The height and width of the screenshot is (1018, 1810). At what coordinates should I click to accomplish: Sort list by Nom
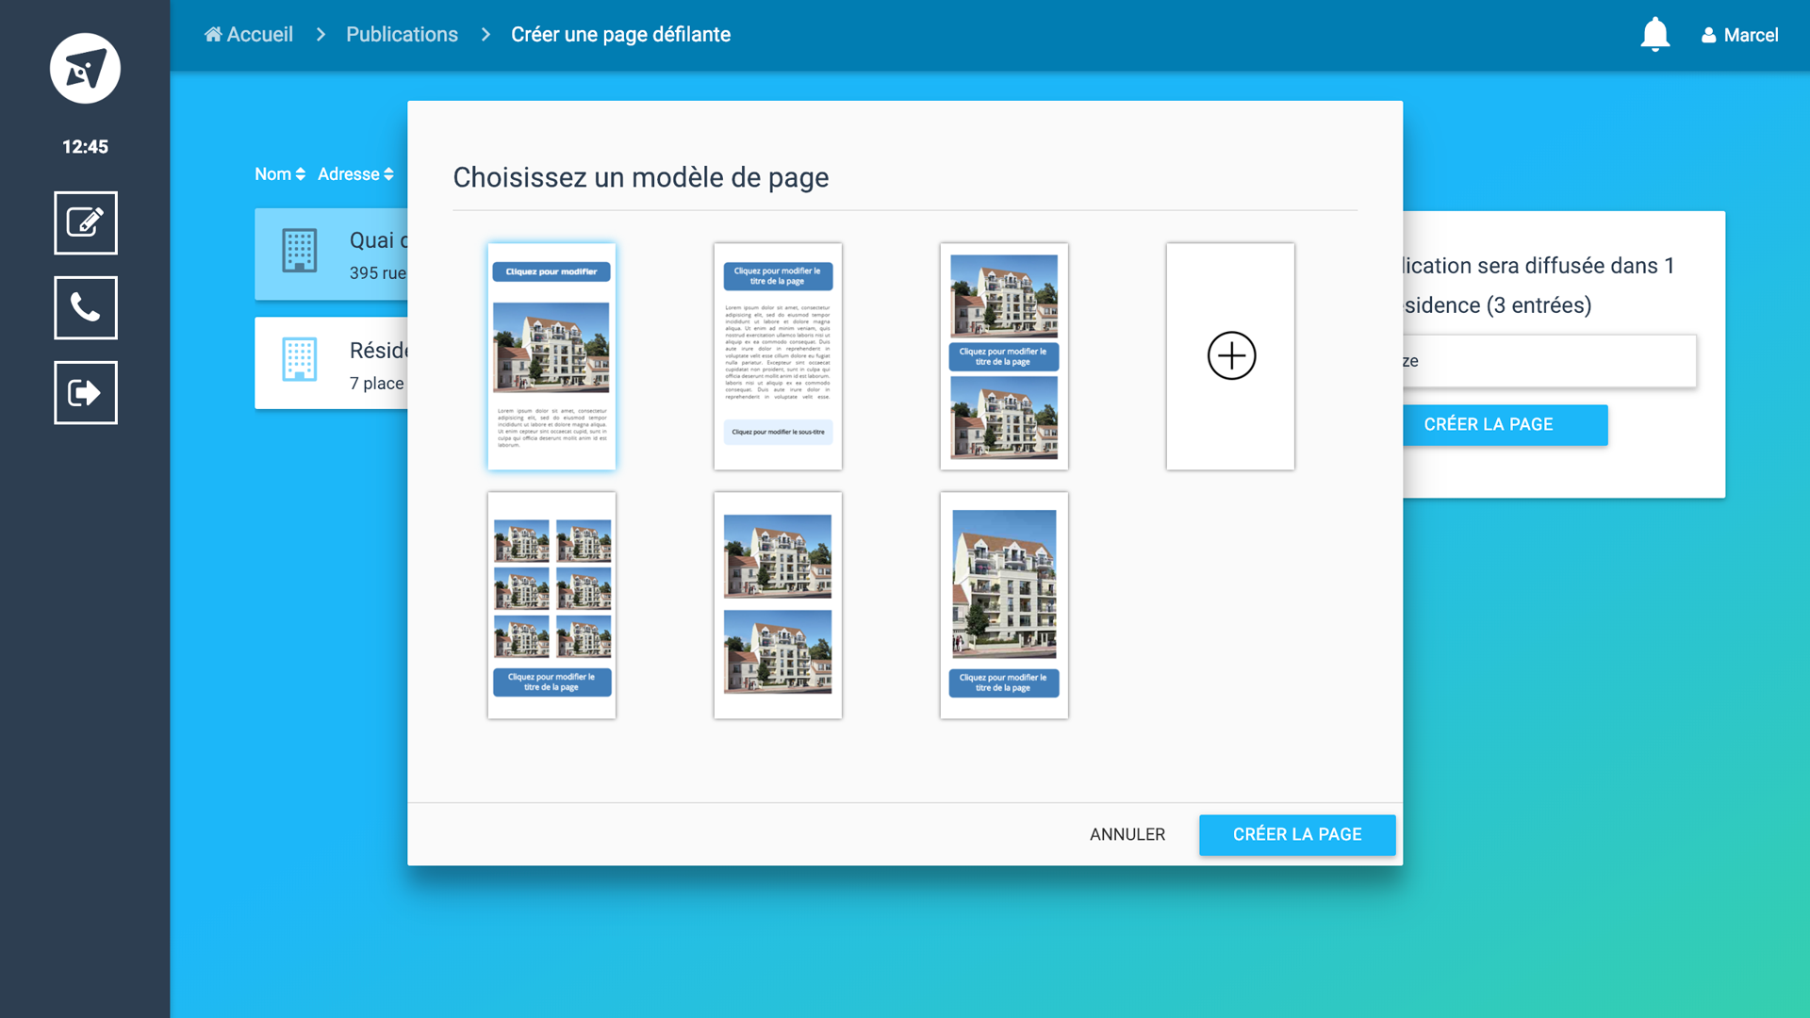tap(280, 174)
